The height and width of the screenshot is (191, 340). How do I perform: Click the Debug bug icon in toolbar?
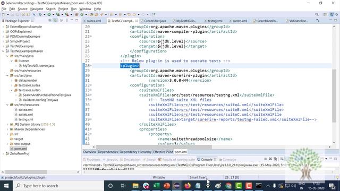click(40, 14)
